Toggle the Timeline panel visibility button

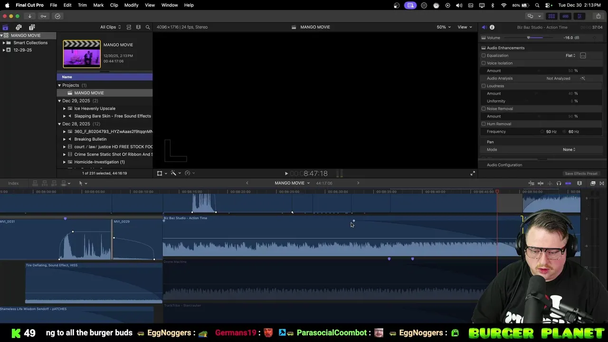pyautogui.click(x=565, y=16)
